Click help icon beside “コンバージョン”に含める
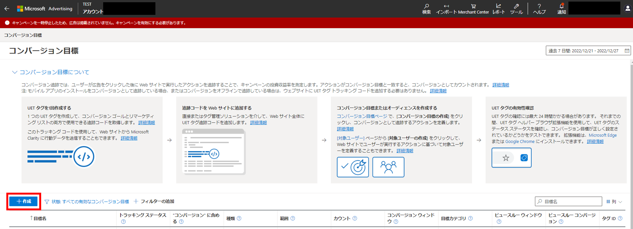The height and width of the screenshot is (229, 633). pyautogui.click(x=181, y=222)
